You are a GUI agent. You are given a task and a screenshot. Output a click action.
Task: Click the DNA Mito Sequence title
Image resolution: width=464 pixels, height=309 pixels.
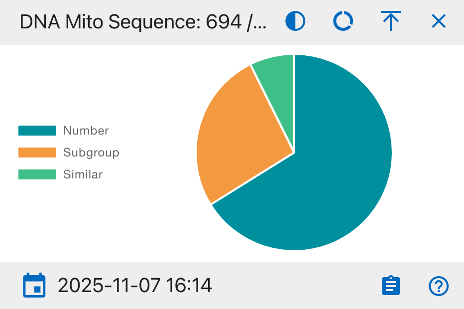coord(143,21)
